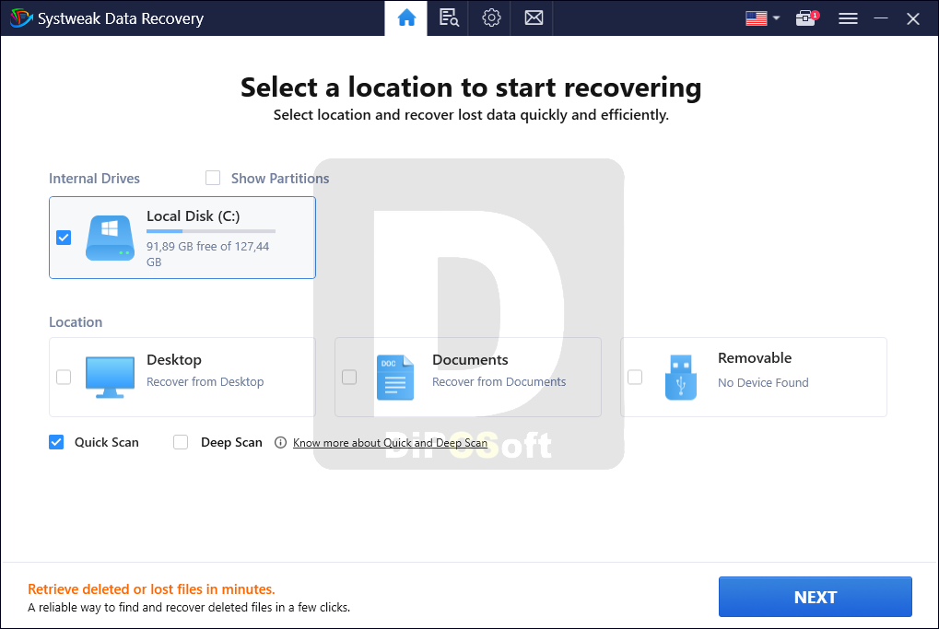Screen dimensions: 939x629
Task: Click the Documents title label
Action: [x=470, y=360]
